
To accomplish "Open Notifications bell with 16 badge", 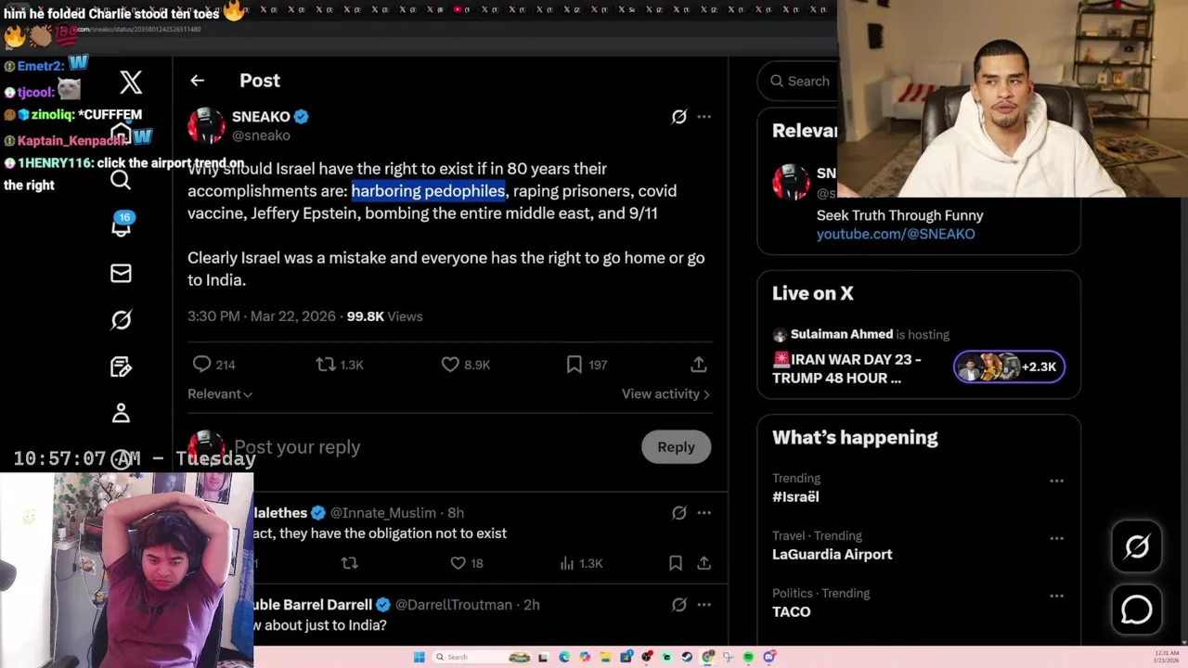I will [x=122, y=225].
